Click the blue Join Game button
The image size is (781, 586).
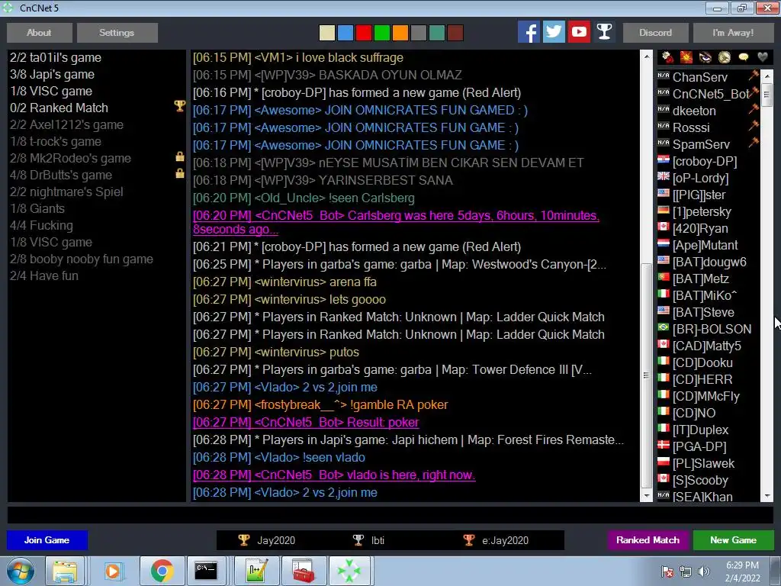47,540
